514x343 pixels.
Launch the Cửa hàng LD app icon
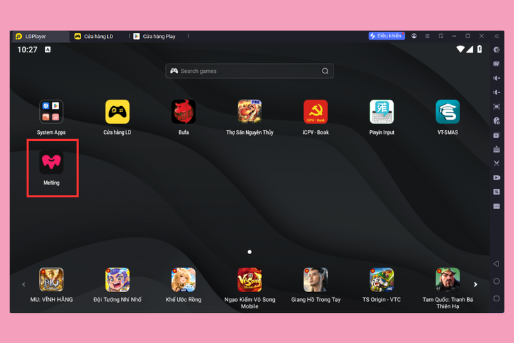click(118, 112)
